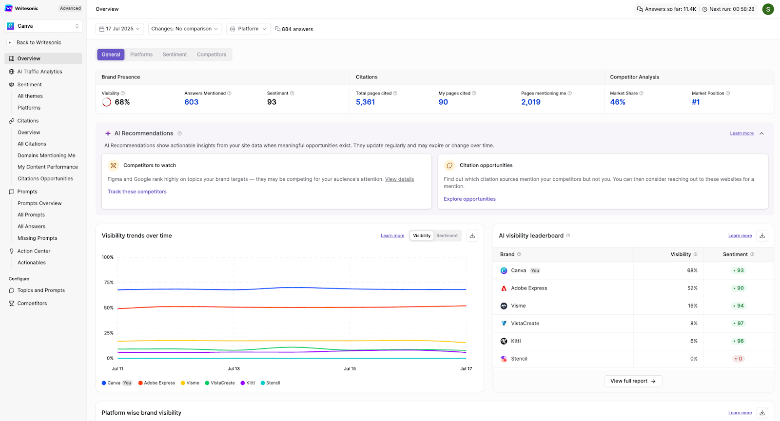This screenshot has width=780, height=421.
Task: Switch chart to Sentiment view
Action: click(447, 236)
